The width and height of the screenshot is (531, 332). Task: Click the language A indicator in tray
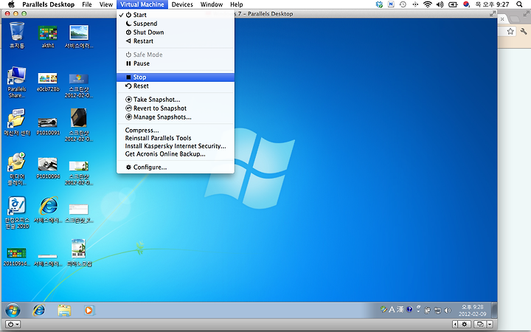[x=392, y=309]
